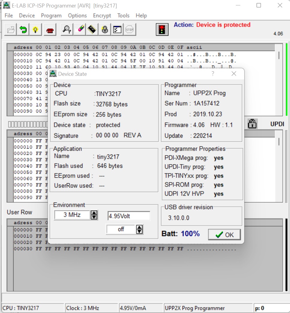Open the File menu
This screenshot has height=313, width=290.
click(x=9, y=16)
